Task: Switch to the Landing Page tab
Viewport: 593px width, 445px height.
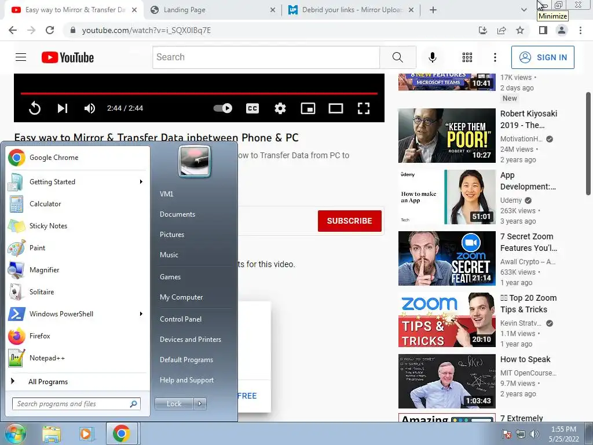Action: 213,10
